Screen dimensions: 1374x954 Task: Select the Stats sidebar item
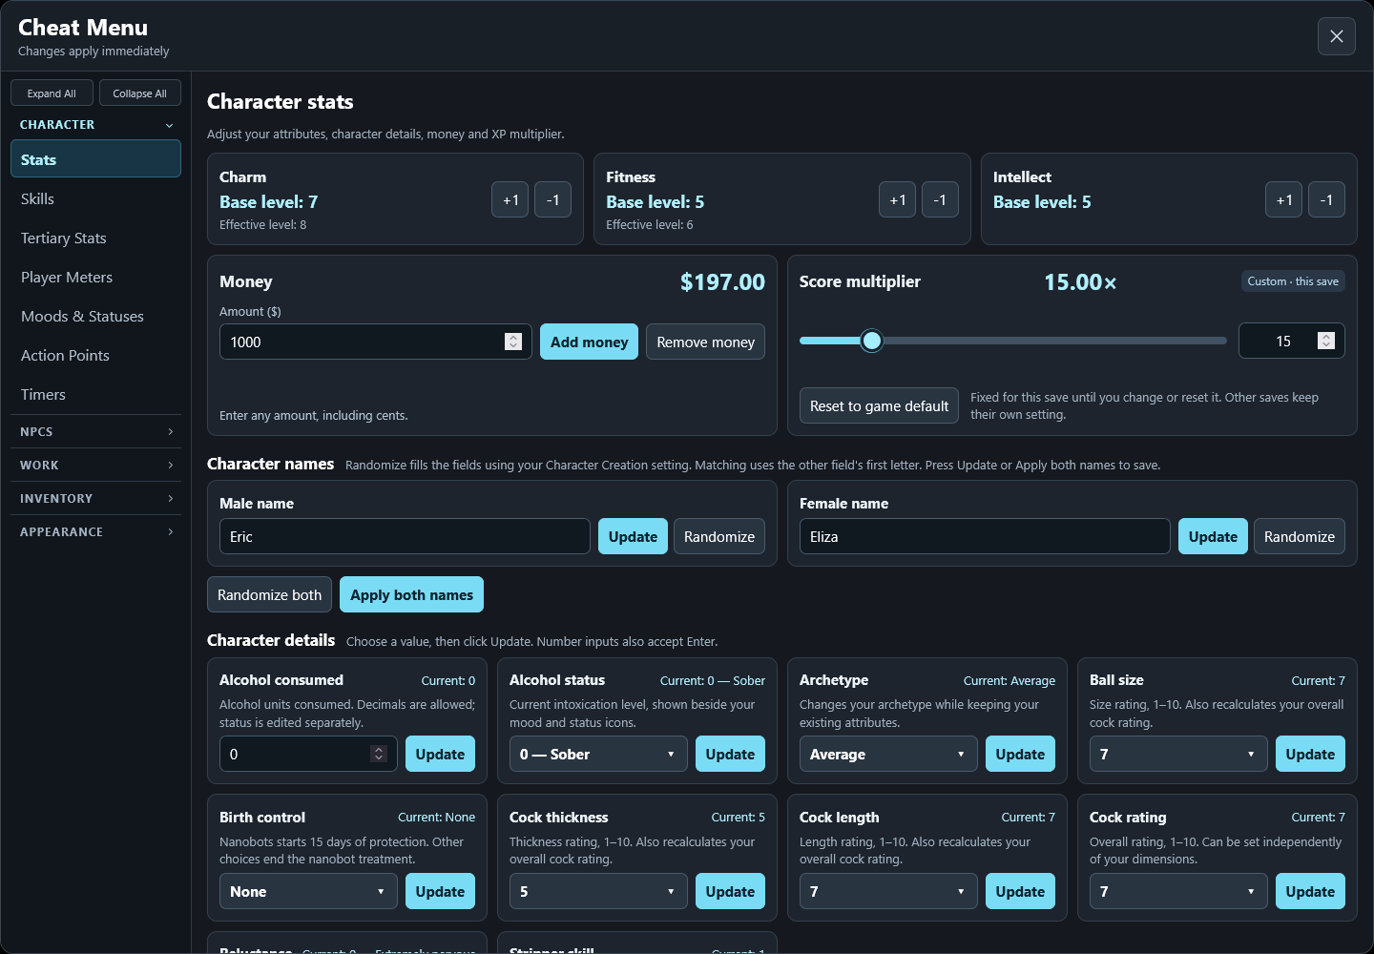point(95,158)
